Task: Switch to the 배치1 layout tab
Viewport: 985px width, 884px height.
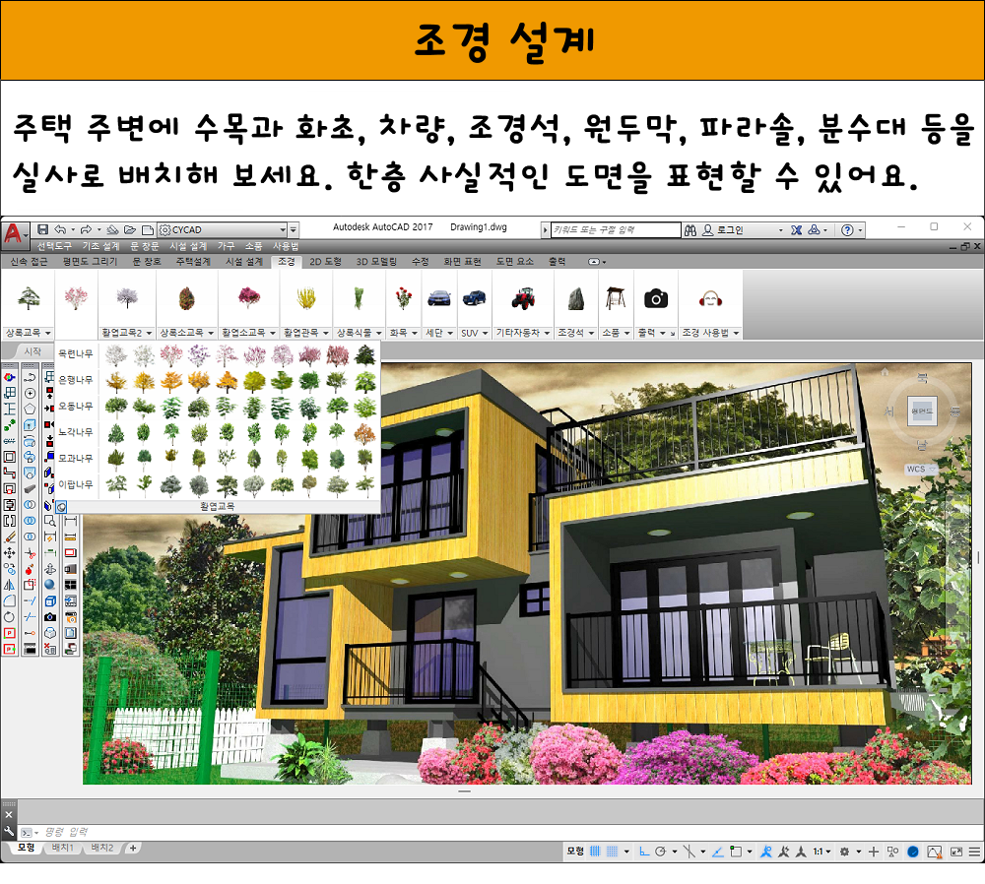Action: 63,848
